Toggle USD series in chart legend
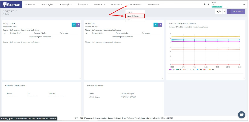Image resolution: width=249 pixels, height=122 pixels. click(172, 69)
